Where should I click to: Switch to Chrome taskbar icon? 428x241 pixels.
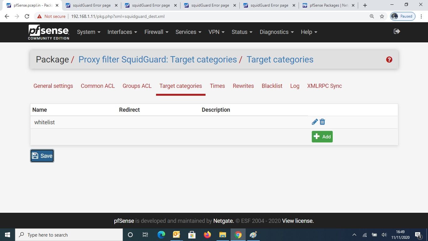click(x=238, y=235)
